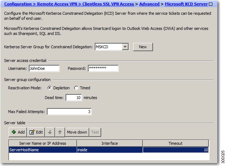Click the Max Failed Attempts field

(69, 112)
